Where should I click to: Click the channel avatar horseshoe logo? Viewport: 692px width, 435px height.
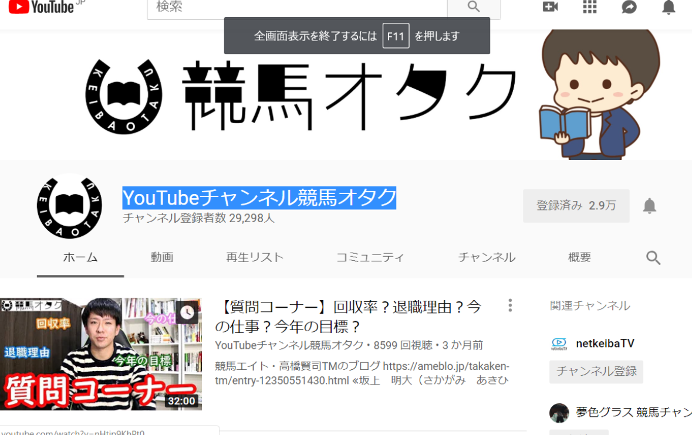(x=70, y=206)
